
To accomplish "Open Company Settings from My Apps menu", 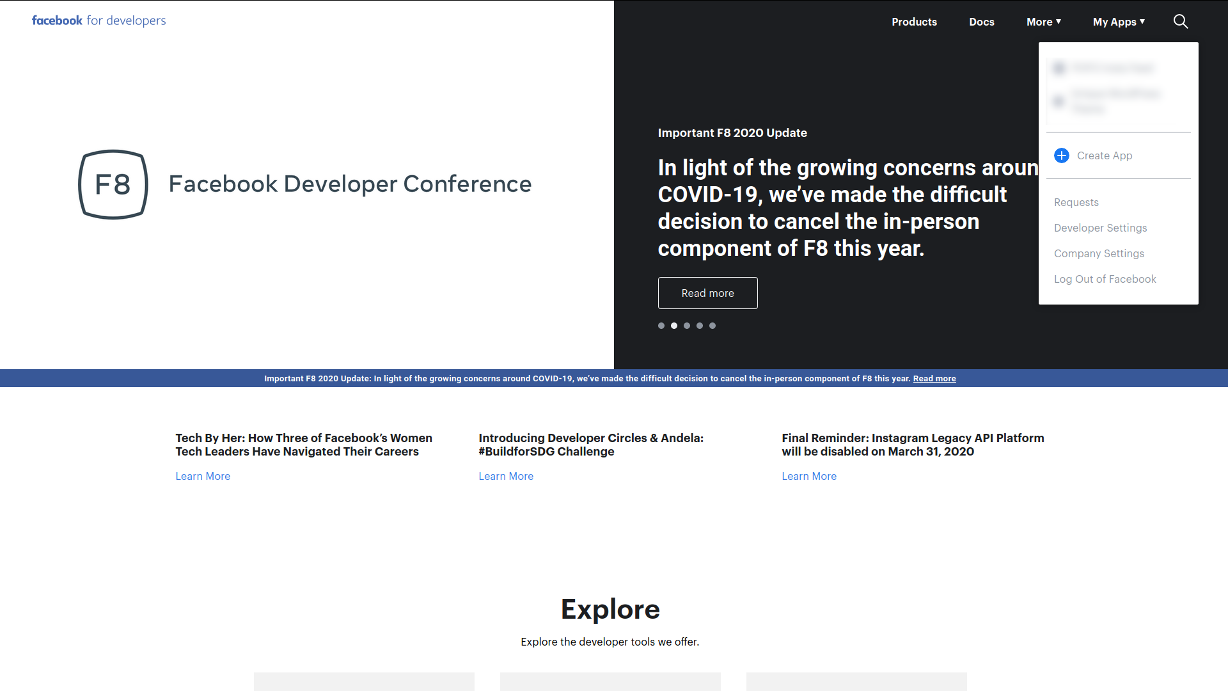I will pyautogui.click(x=1099, y=253).
